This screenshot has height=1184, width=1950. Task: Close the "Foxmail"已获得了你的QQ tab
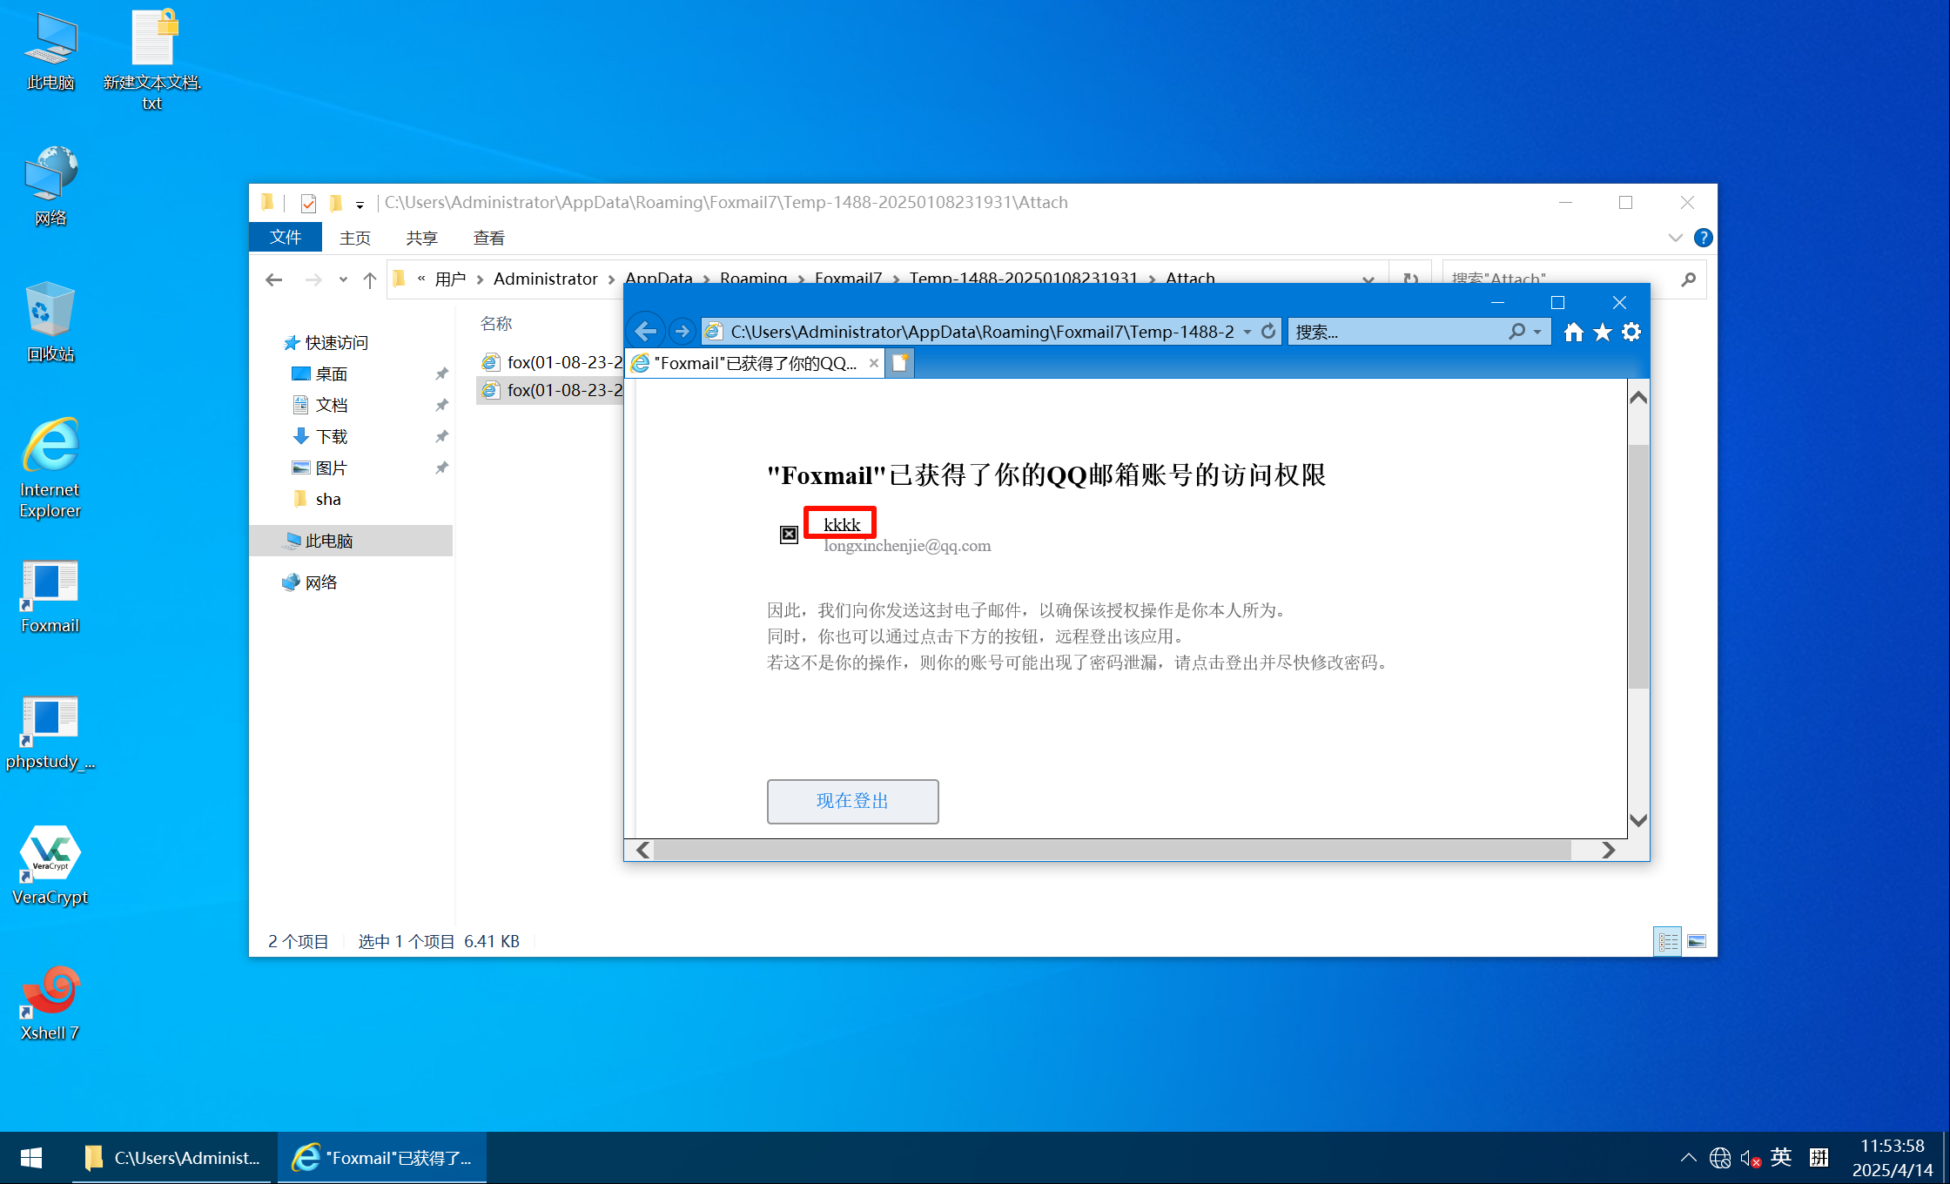pyautogui.click(x=873, y=363)
